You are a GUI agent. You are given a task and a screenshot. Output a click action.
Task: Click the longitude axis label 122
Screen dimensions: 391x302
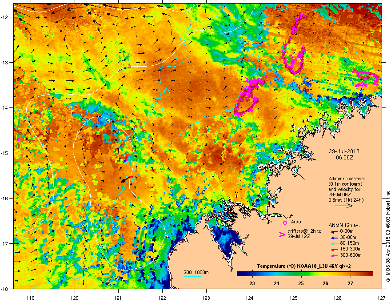pos(162,298)
